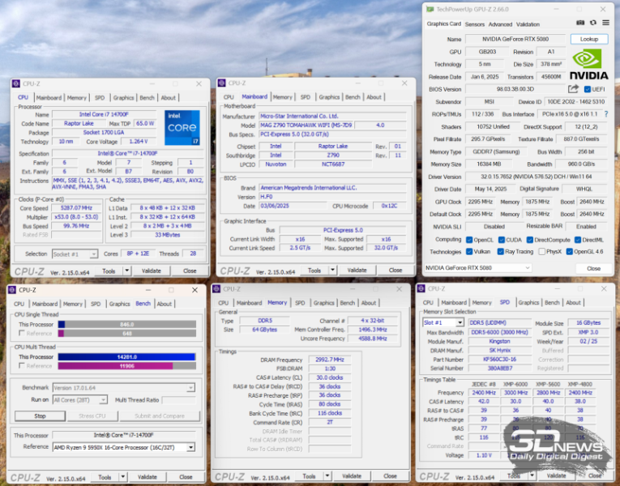This screenshot has height=486, width=620.
Task: Toggle the UEFI checkbox
Action: point(588,89)
